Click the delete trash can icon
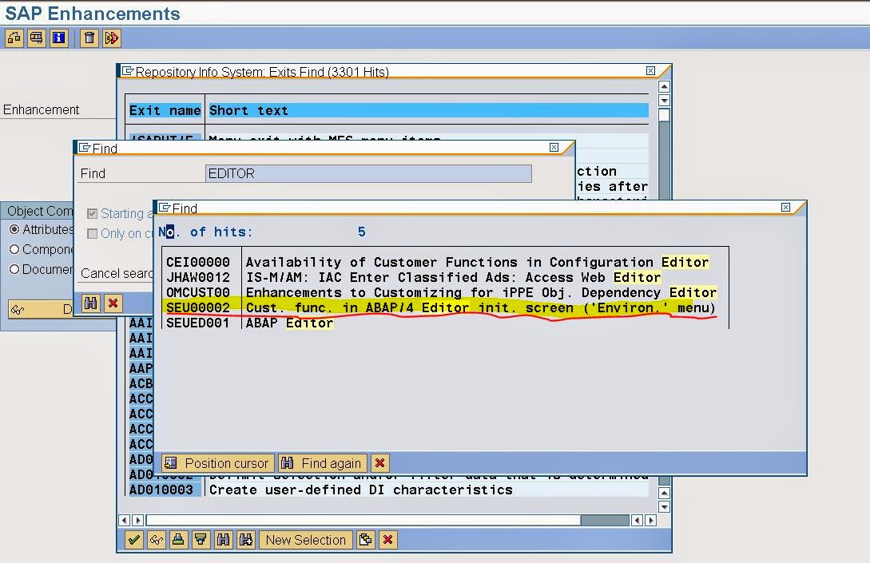Viewport: 870px width, 563px height. [88, 38]
